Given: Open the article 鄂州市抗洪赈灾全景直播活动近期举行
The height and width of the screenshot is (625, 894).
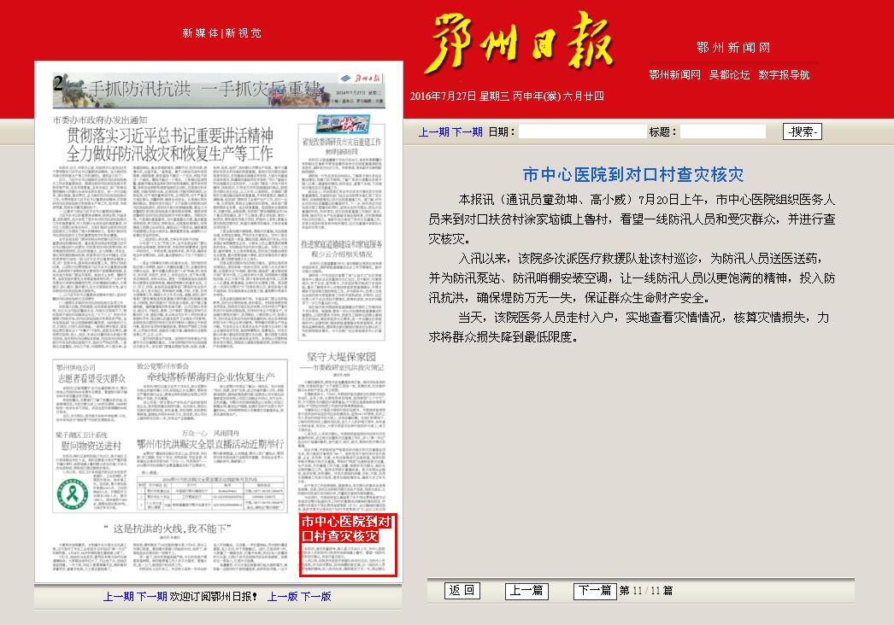Looking at the screenshot, I should point(209,444).
